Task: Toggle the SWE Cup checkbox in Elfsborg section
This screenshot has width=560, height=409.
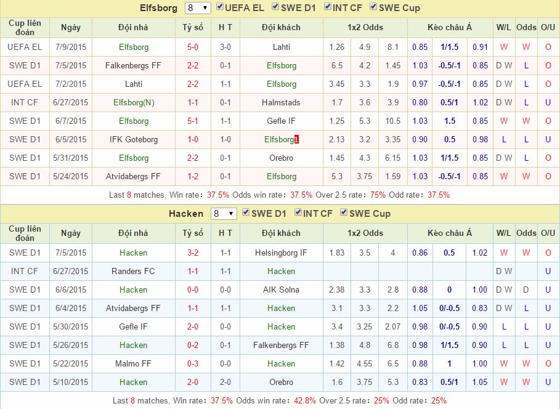Action: pos(373,7)
